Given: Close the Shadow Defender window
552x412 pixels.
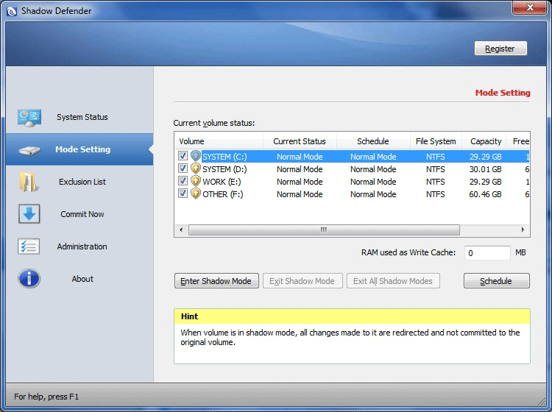Looking at the screenshot, I should click(x=529, y=7).
